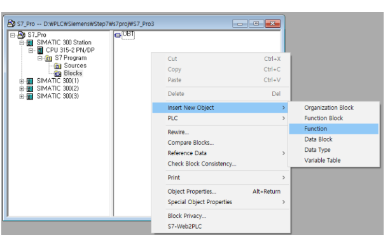The image size is (390, 239).
Task: Select SIMATIC 300(1) tree label
Action: tap(58, 81)
